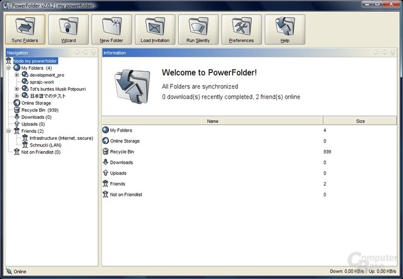403x279 pixels.
Task: Select the Not on Friendlist table row
Action: [249, 195]
